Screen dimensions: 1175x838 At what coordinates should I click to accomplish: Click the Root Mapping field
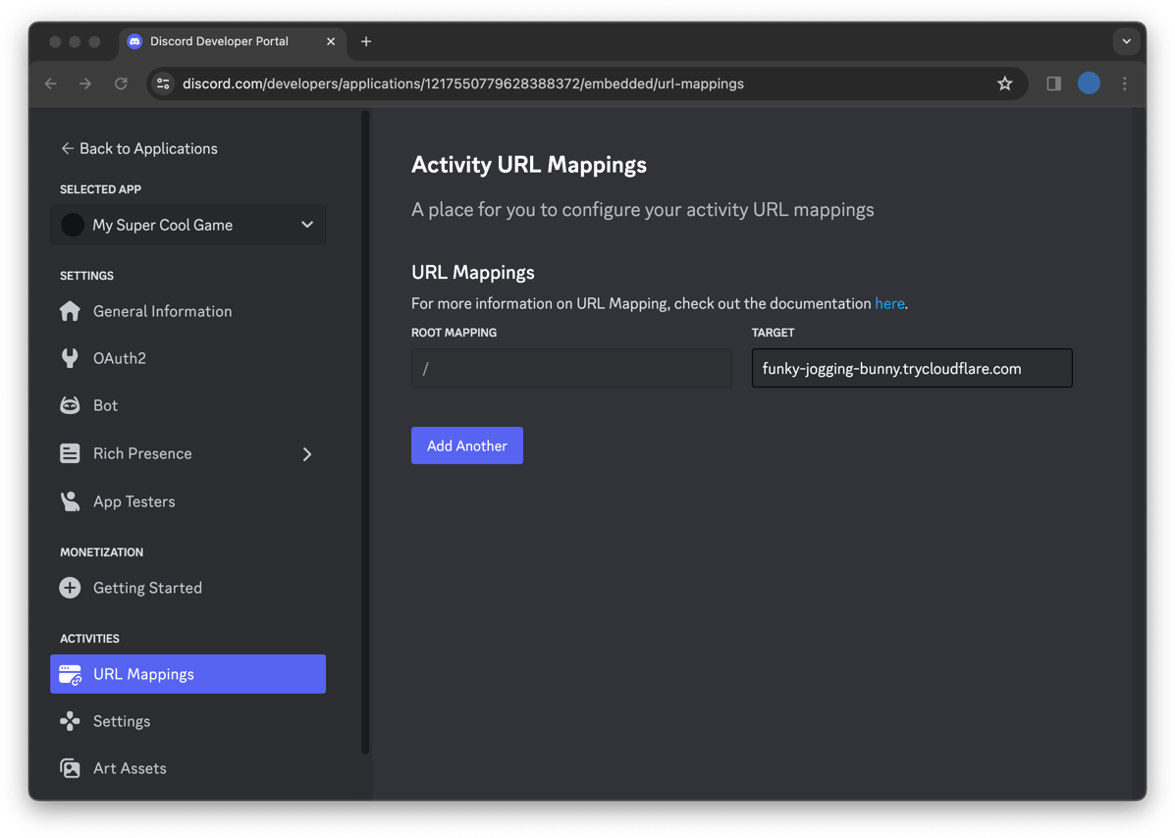[571, 368]
